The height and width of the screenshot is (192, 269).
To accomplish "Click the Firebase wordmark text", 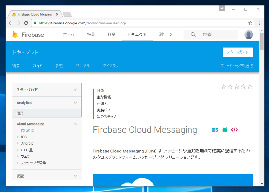I will pos(33,35).
